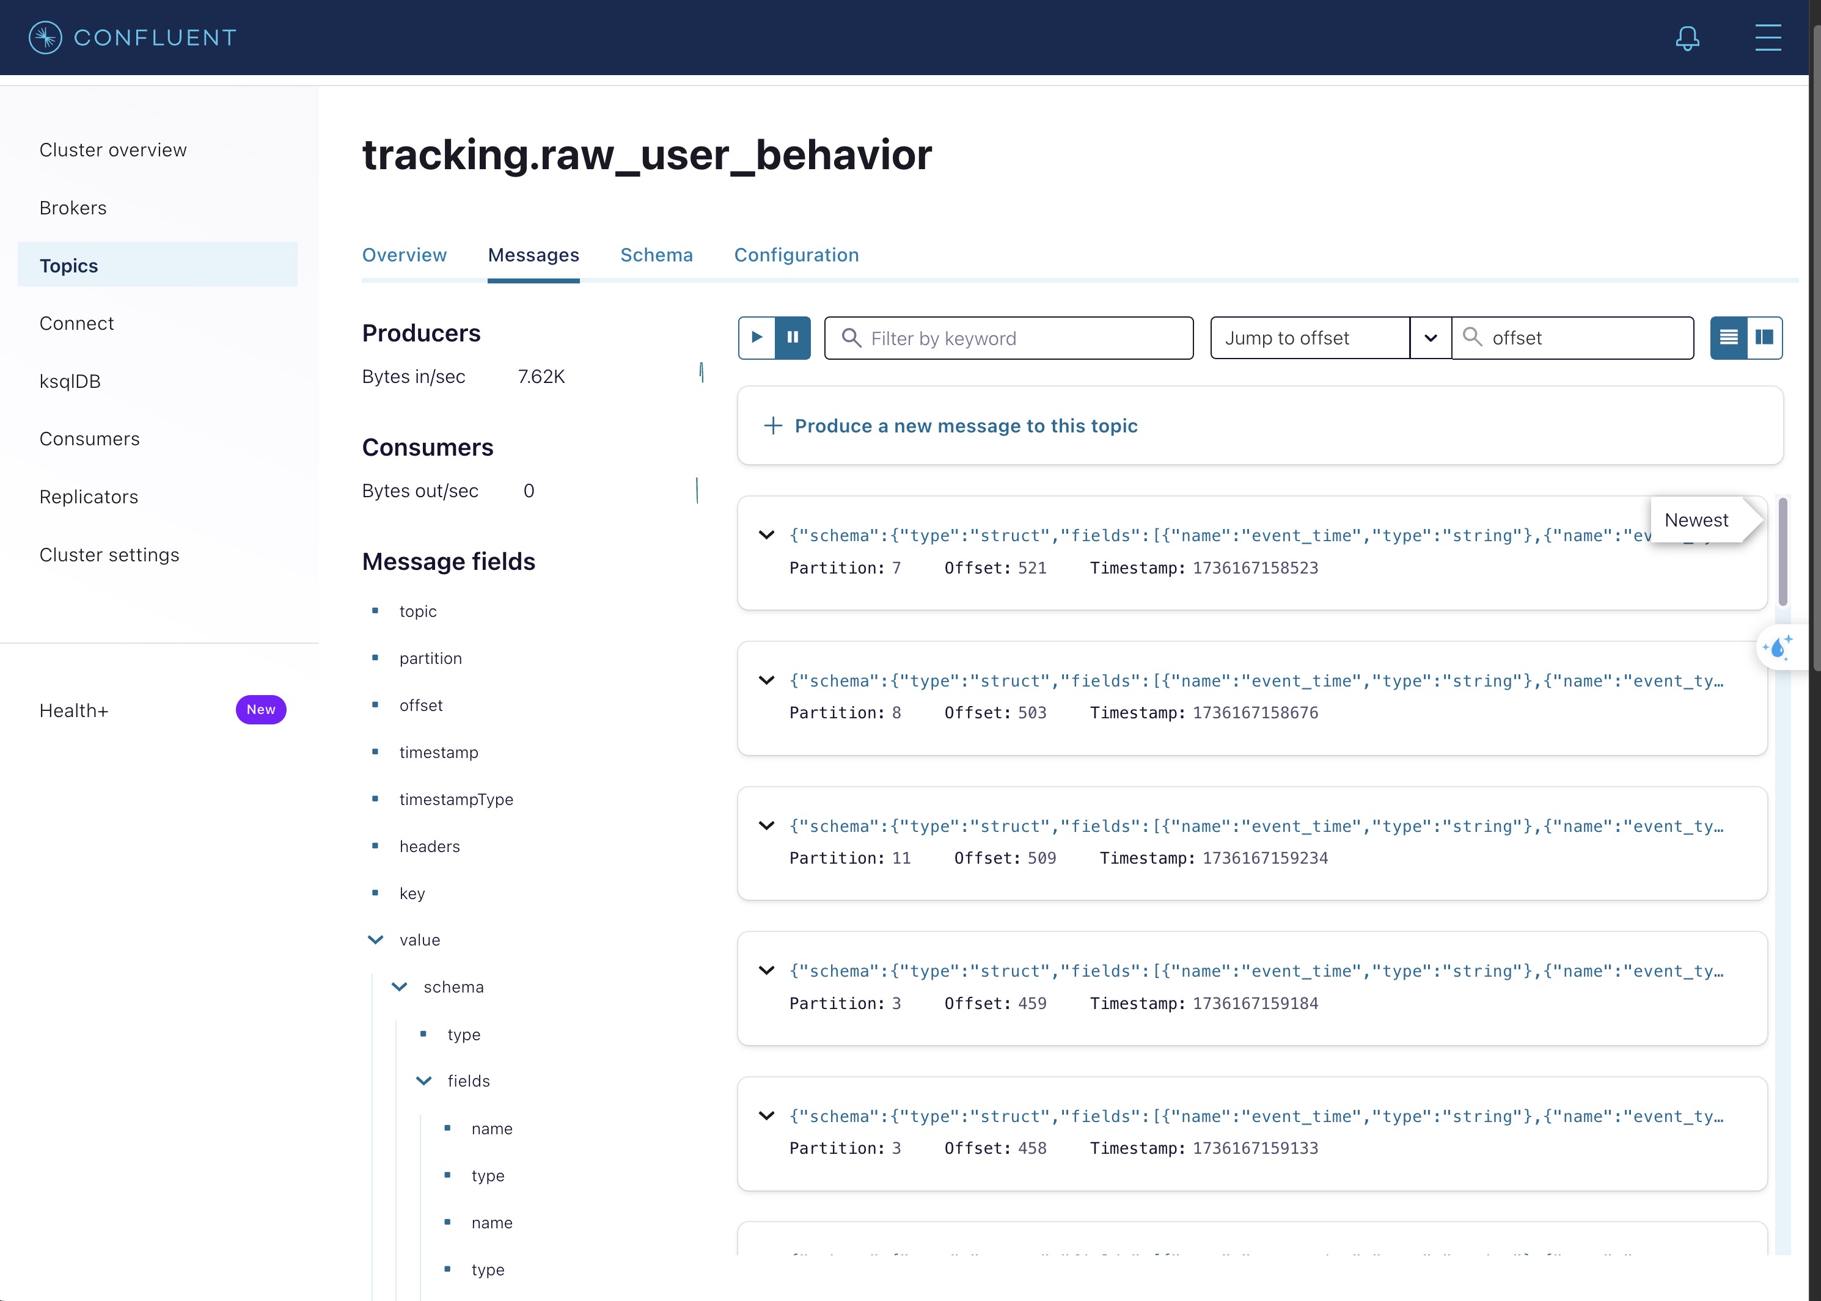
Task: Expand message with Offset 458
Action: [x=766, y=1116]
